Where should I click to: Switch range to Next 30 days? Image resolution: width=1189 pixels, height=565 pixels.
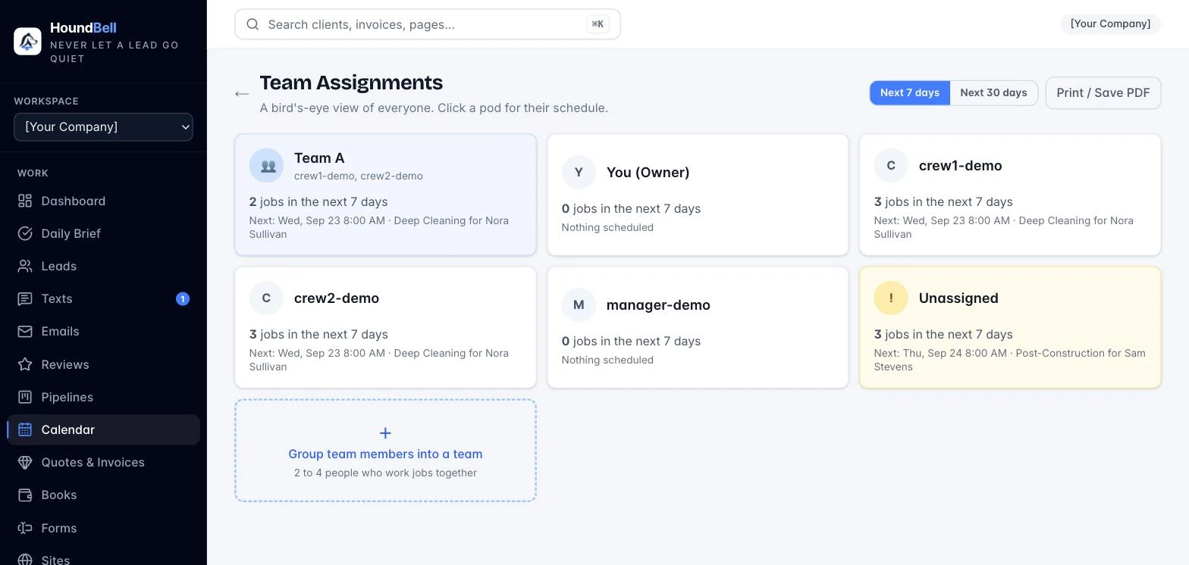pos(993,92)
